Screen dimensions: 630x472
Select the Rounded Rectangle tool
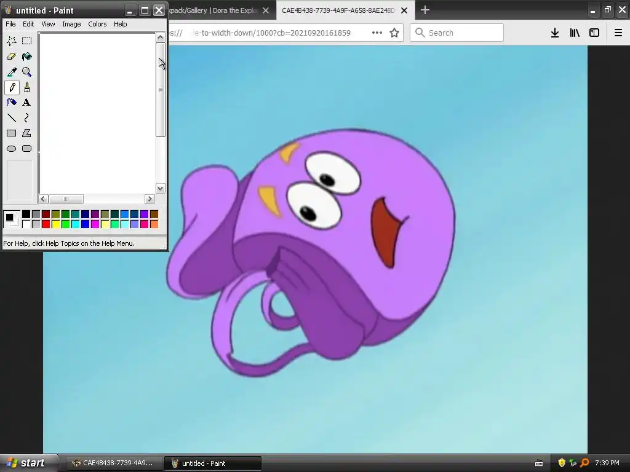click(26, 149)
